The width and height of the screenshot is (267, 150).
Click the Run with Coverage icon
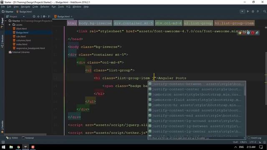tap(258, 11)
